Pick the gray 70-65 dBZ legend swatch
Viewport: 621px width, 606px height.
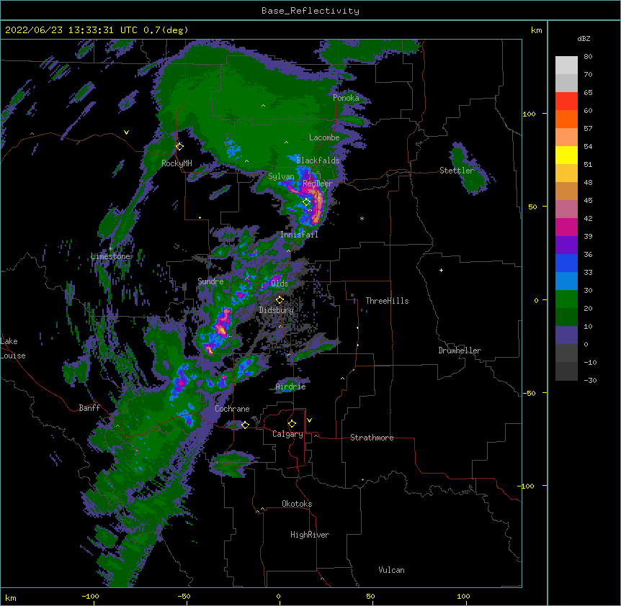pos(566,83)
